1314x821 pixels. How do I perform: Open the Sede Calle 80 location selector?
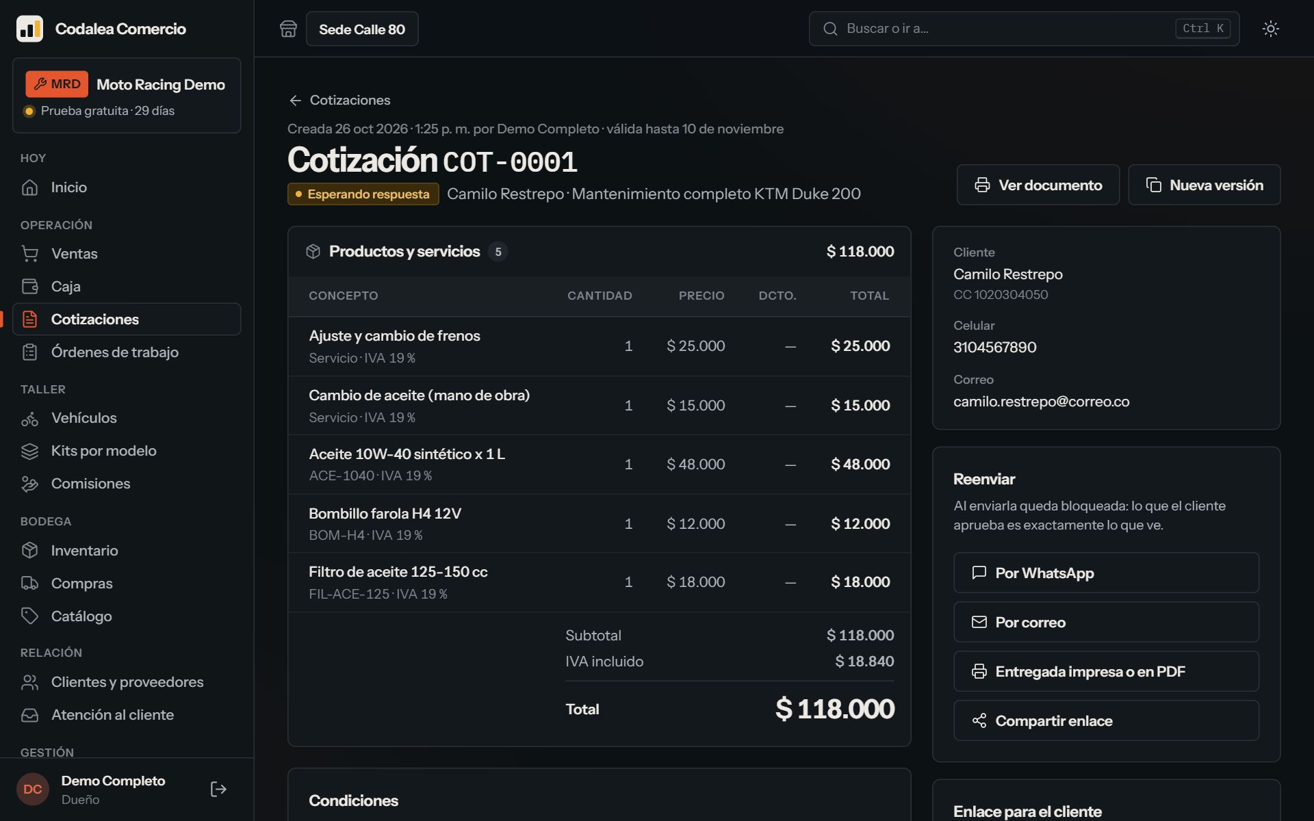[x=362, y=29]
